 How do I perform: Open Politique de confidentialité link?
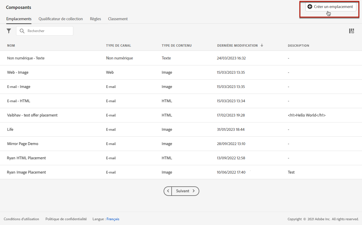tap(66, 219)
